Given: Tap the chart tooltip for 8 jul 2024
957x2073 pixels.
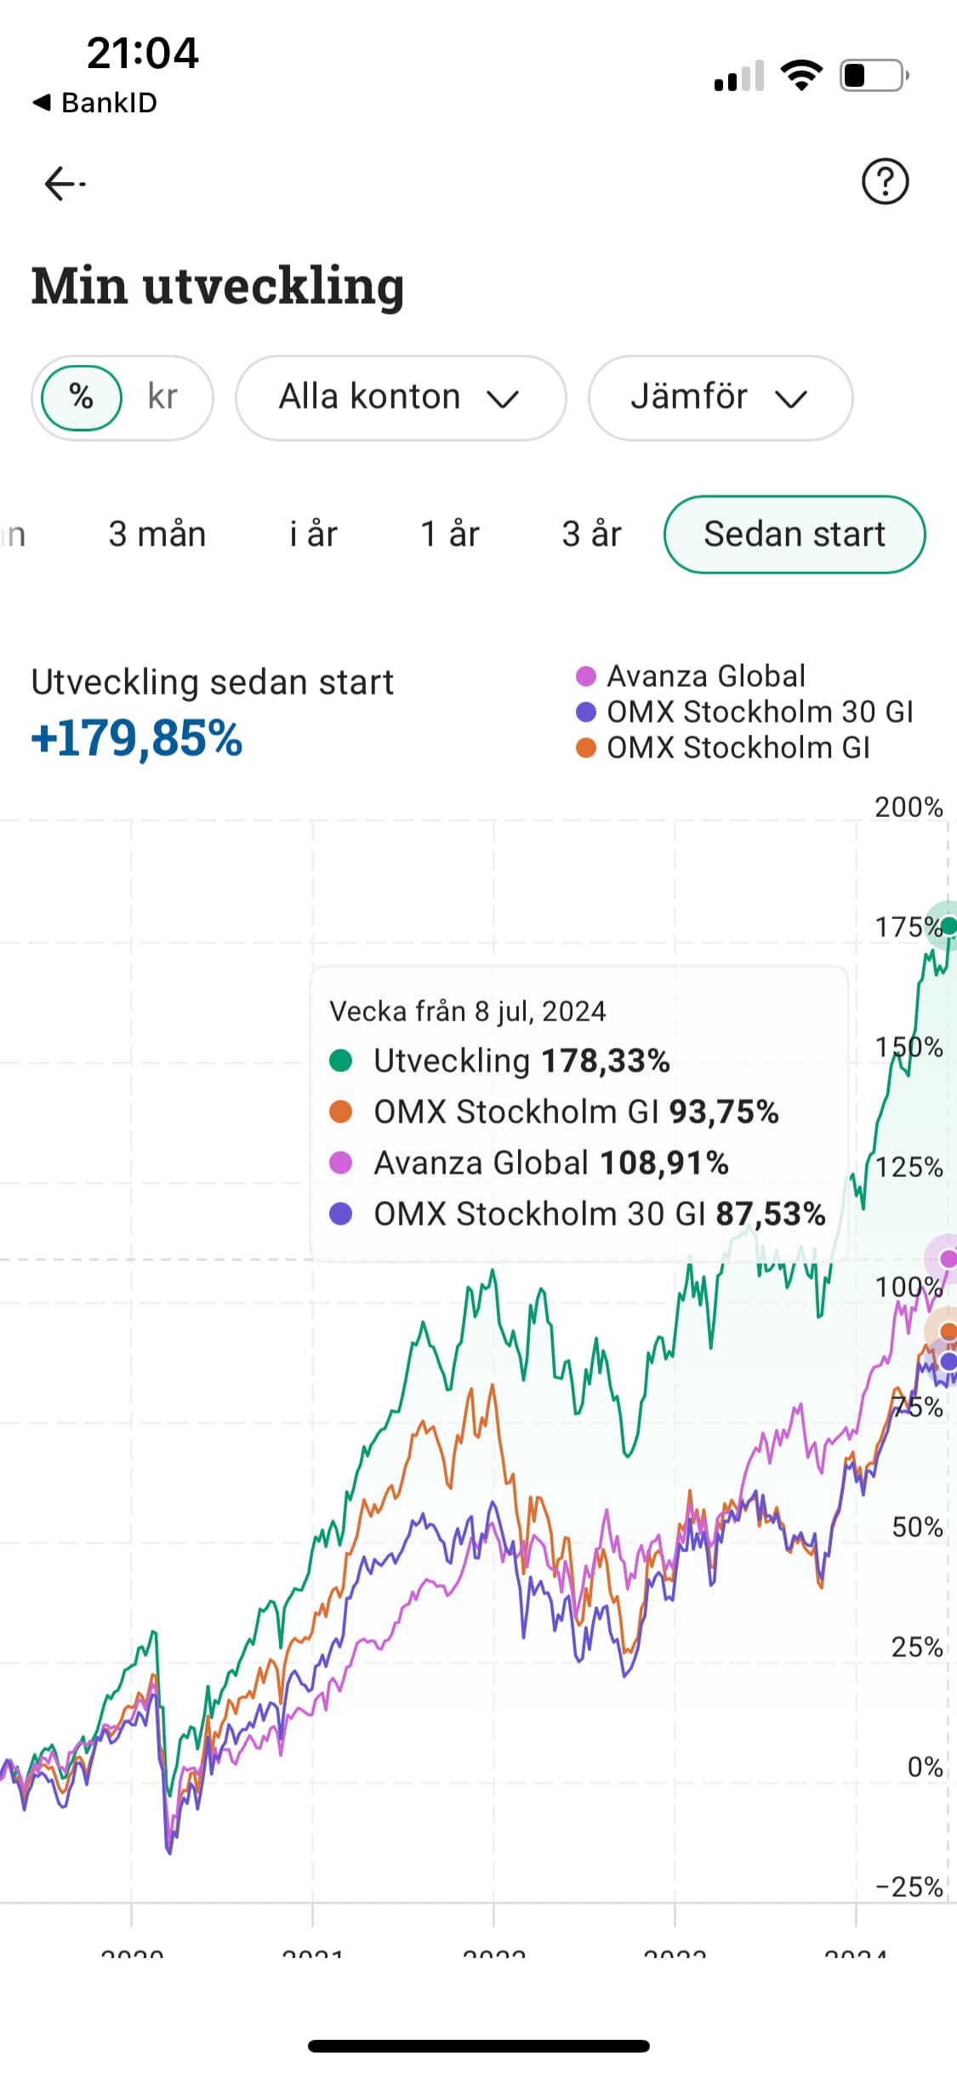Looking at the screenshot, I should click(x=578, y=1113).
